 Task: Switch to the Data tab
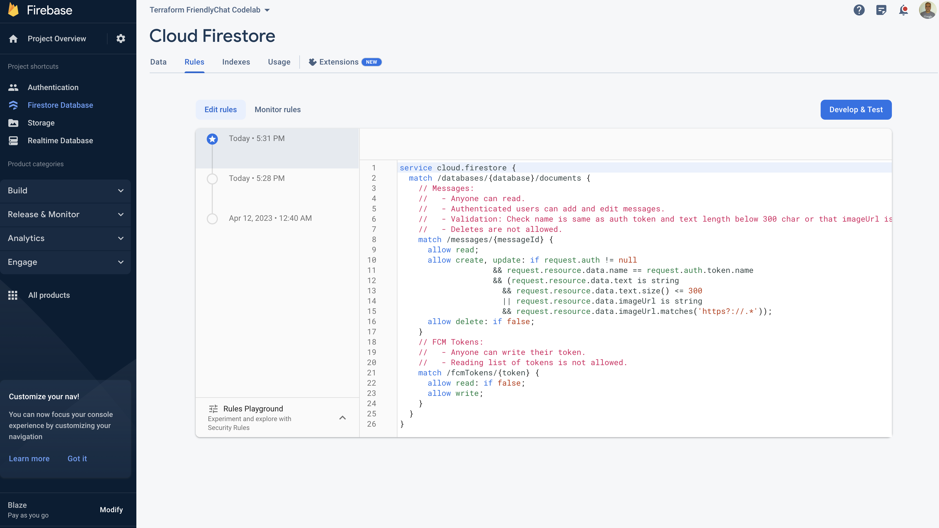pyautogui.click(x=158, y=62)
